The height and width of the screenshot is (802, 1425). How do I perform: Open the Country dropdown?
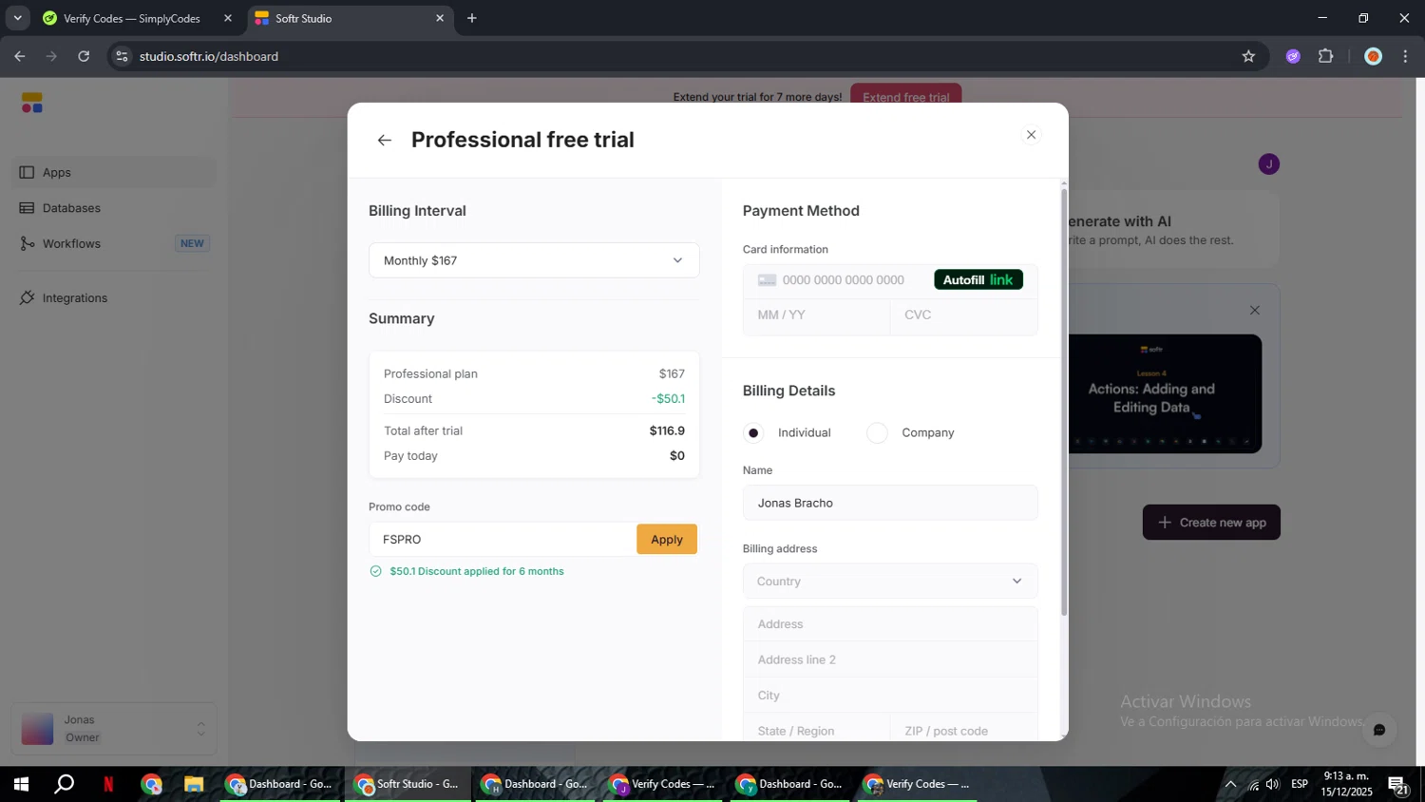pos(890,582)
